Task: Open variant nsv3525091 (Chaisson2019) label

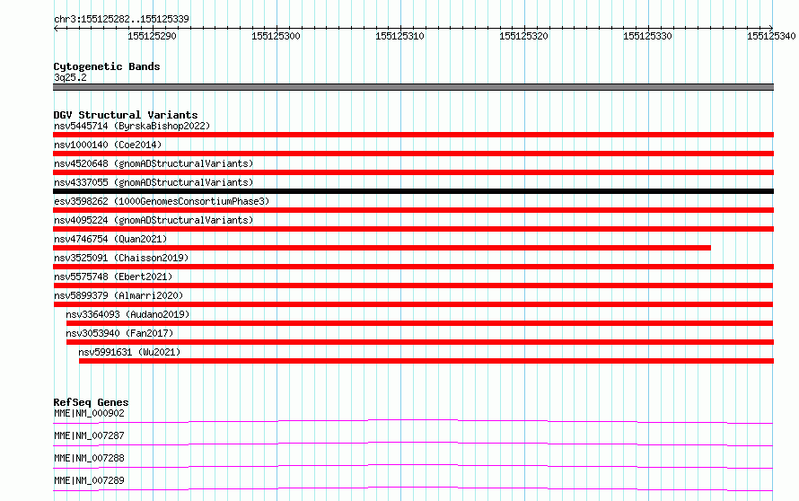Action: coord(121,258)
